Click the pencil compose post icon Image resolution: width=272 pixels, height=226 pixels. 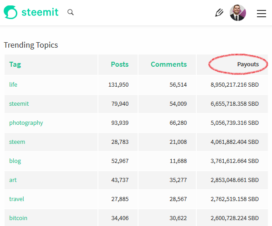point(219,13)
